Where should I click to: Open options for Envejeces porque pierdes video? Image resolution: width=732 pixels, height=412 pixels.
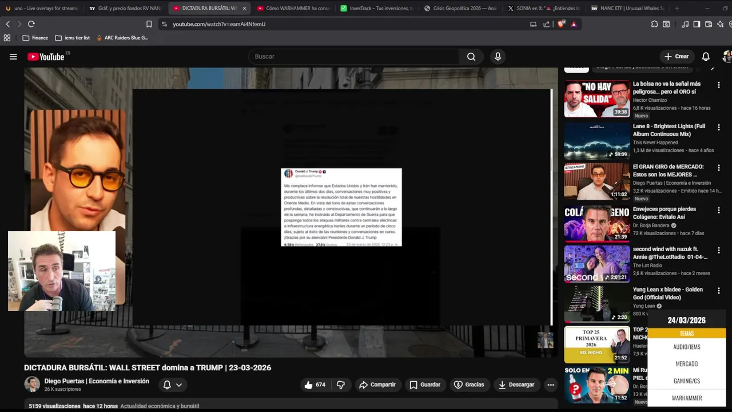pos(719,210)
